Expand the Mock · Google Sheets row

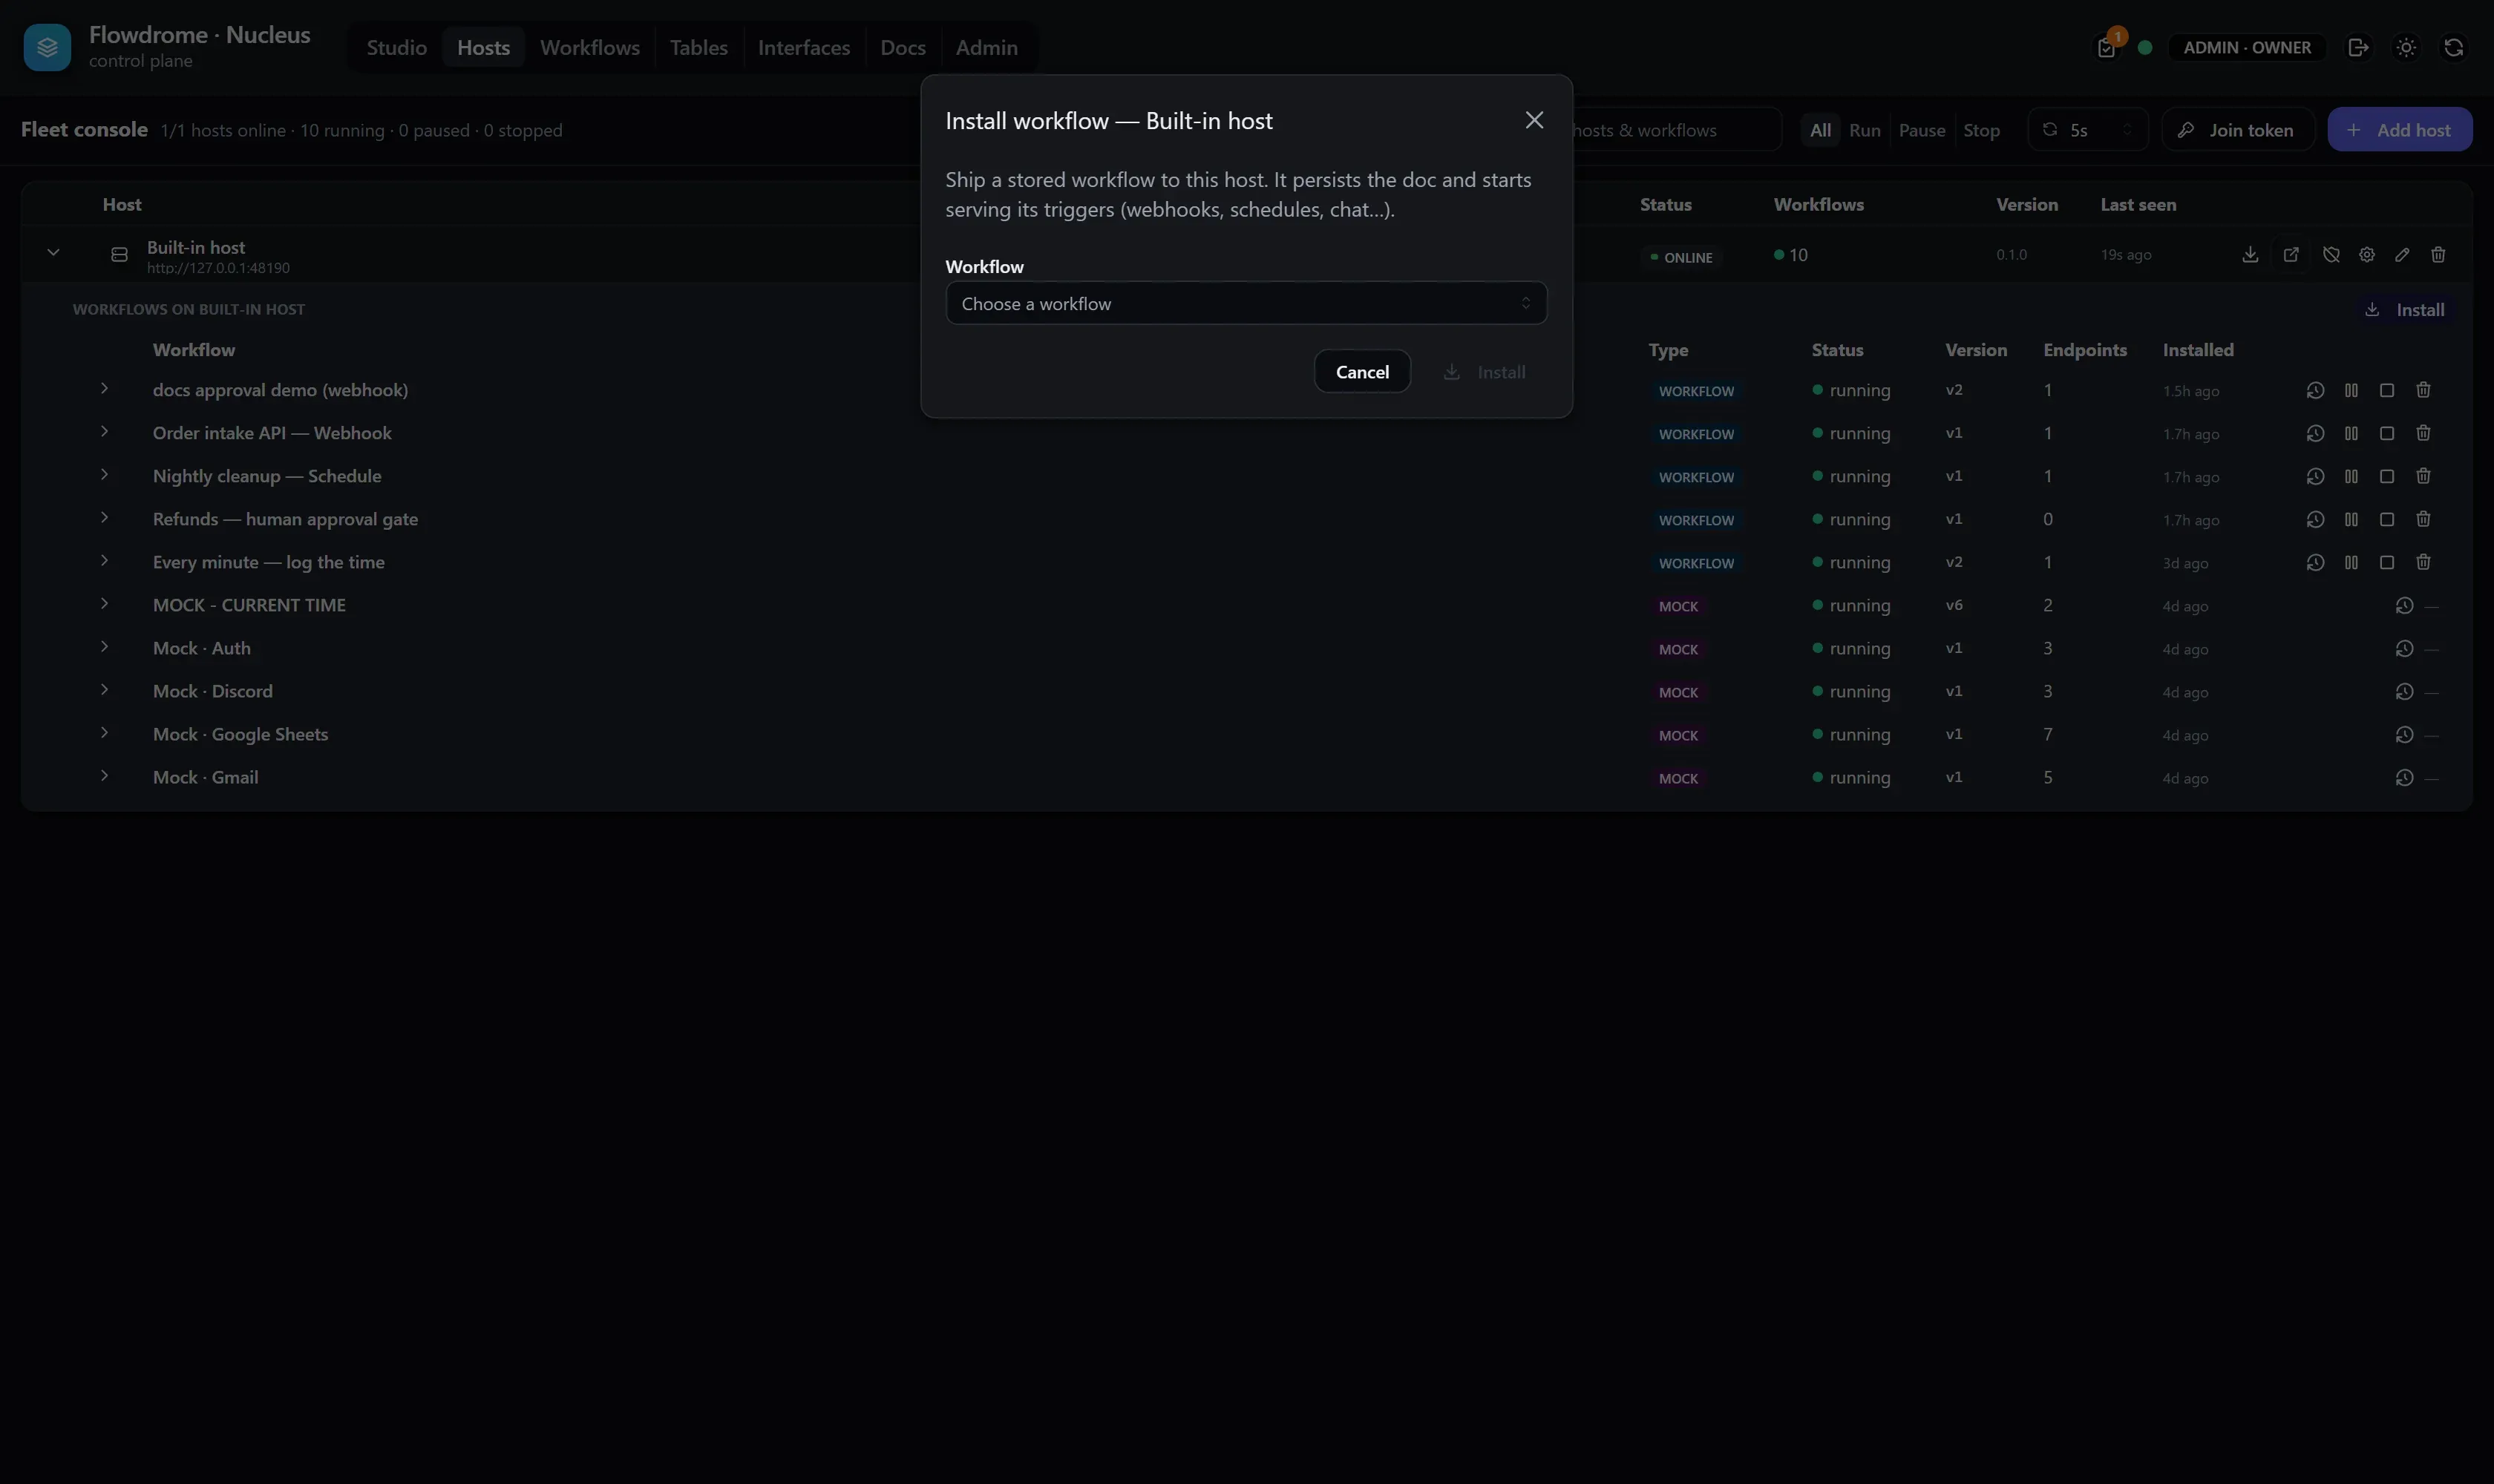tap(104, 732)
